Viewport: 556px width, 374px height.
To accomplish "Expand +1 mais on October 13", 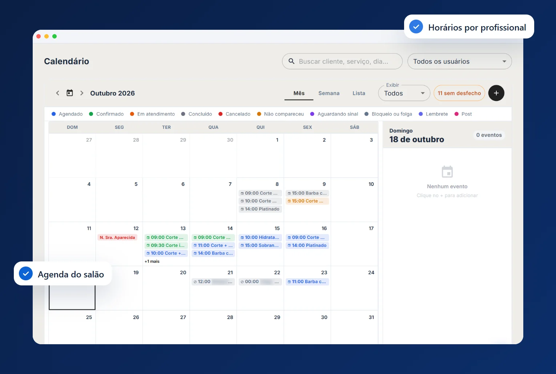I will tap(152, 261).
